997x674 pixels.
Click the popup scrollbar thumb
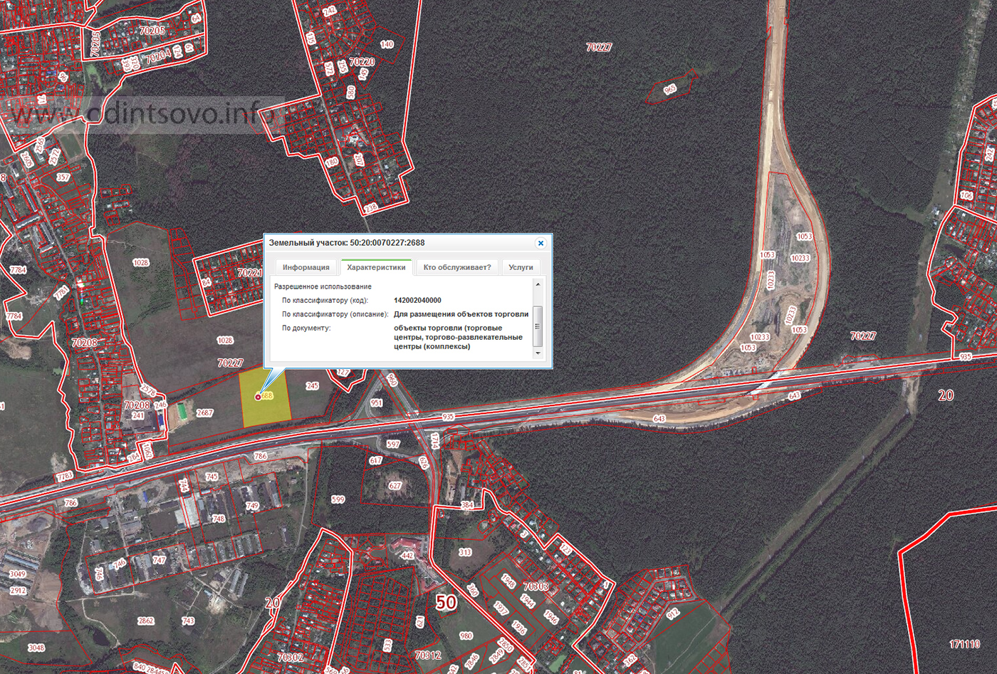pyautogui.click(x=538, y=326)
